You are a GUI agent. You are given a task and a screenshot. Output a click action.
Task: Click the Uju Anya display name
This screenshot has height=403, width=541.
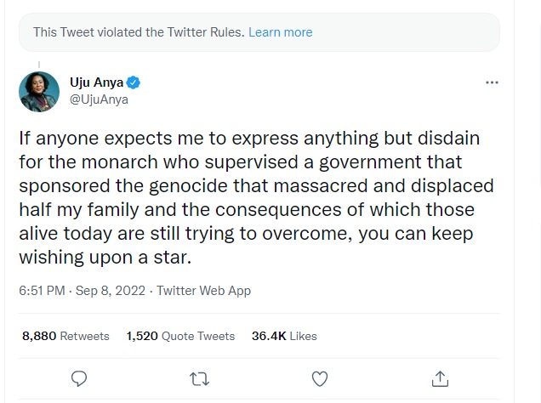click(x=102, y=82)
